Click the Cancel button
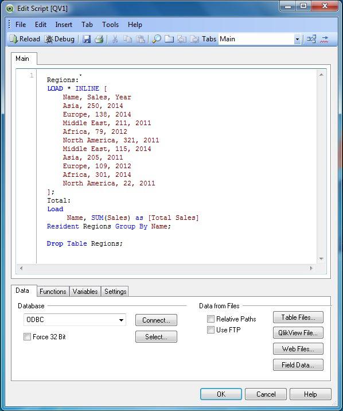 266,394
